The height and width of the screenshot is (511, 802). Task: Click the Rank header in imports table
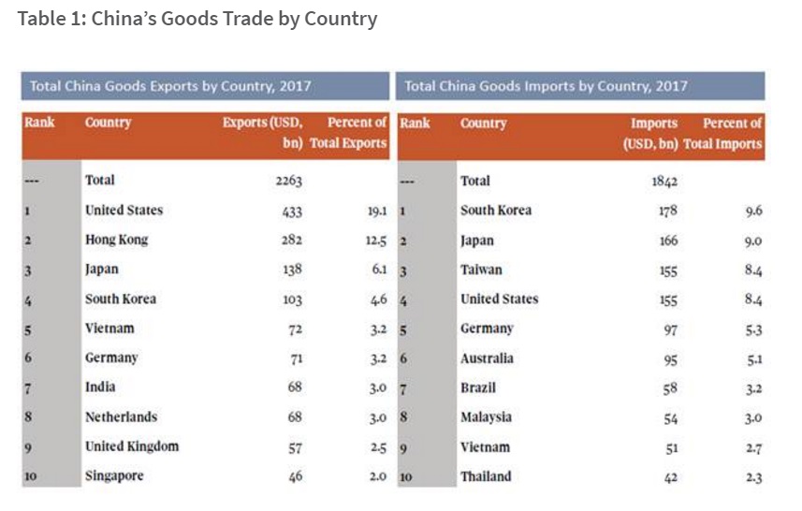coord(415,123)
